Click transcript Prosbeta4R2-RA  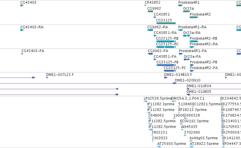coord(204,44)
